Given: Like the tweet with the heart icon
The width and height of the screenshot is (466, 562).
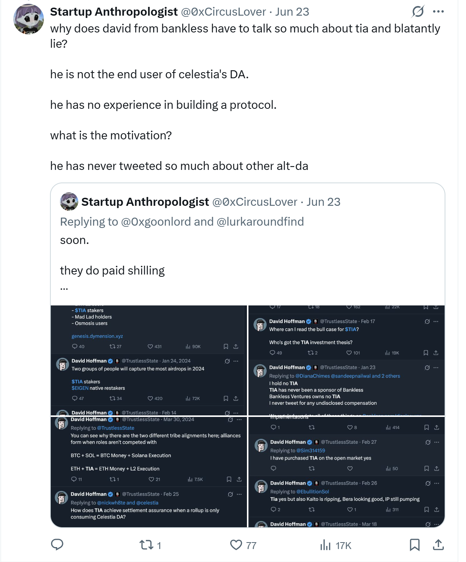Looking at the screenshot, I should (x=236, y=545).
